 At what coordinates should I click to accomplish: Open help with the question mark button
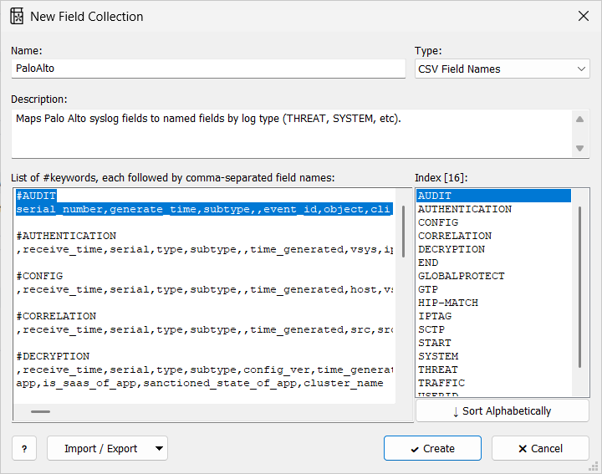(24, 448)
